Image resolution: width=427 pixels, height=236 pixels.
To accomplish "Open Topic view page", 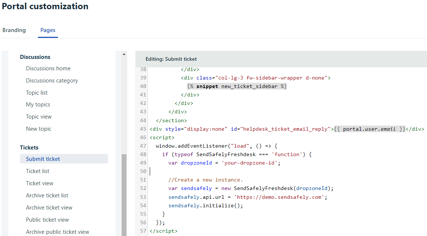I will click(39, 117).
